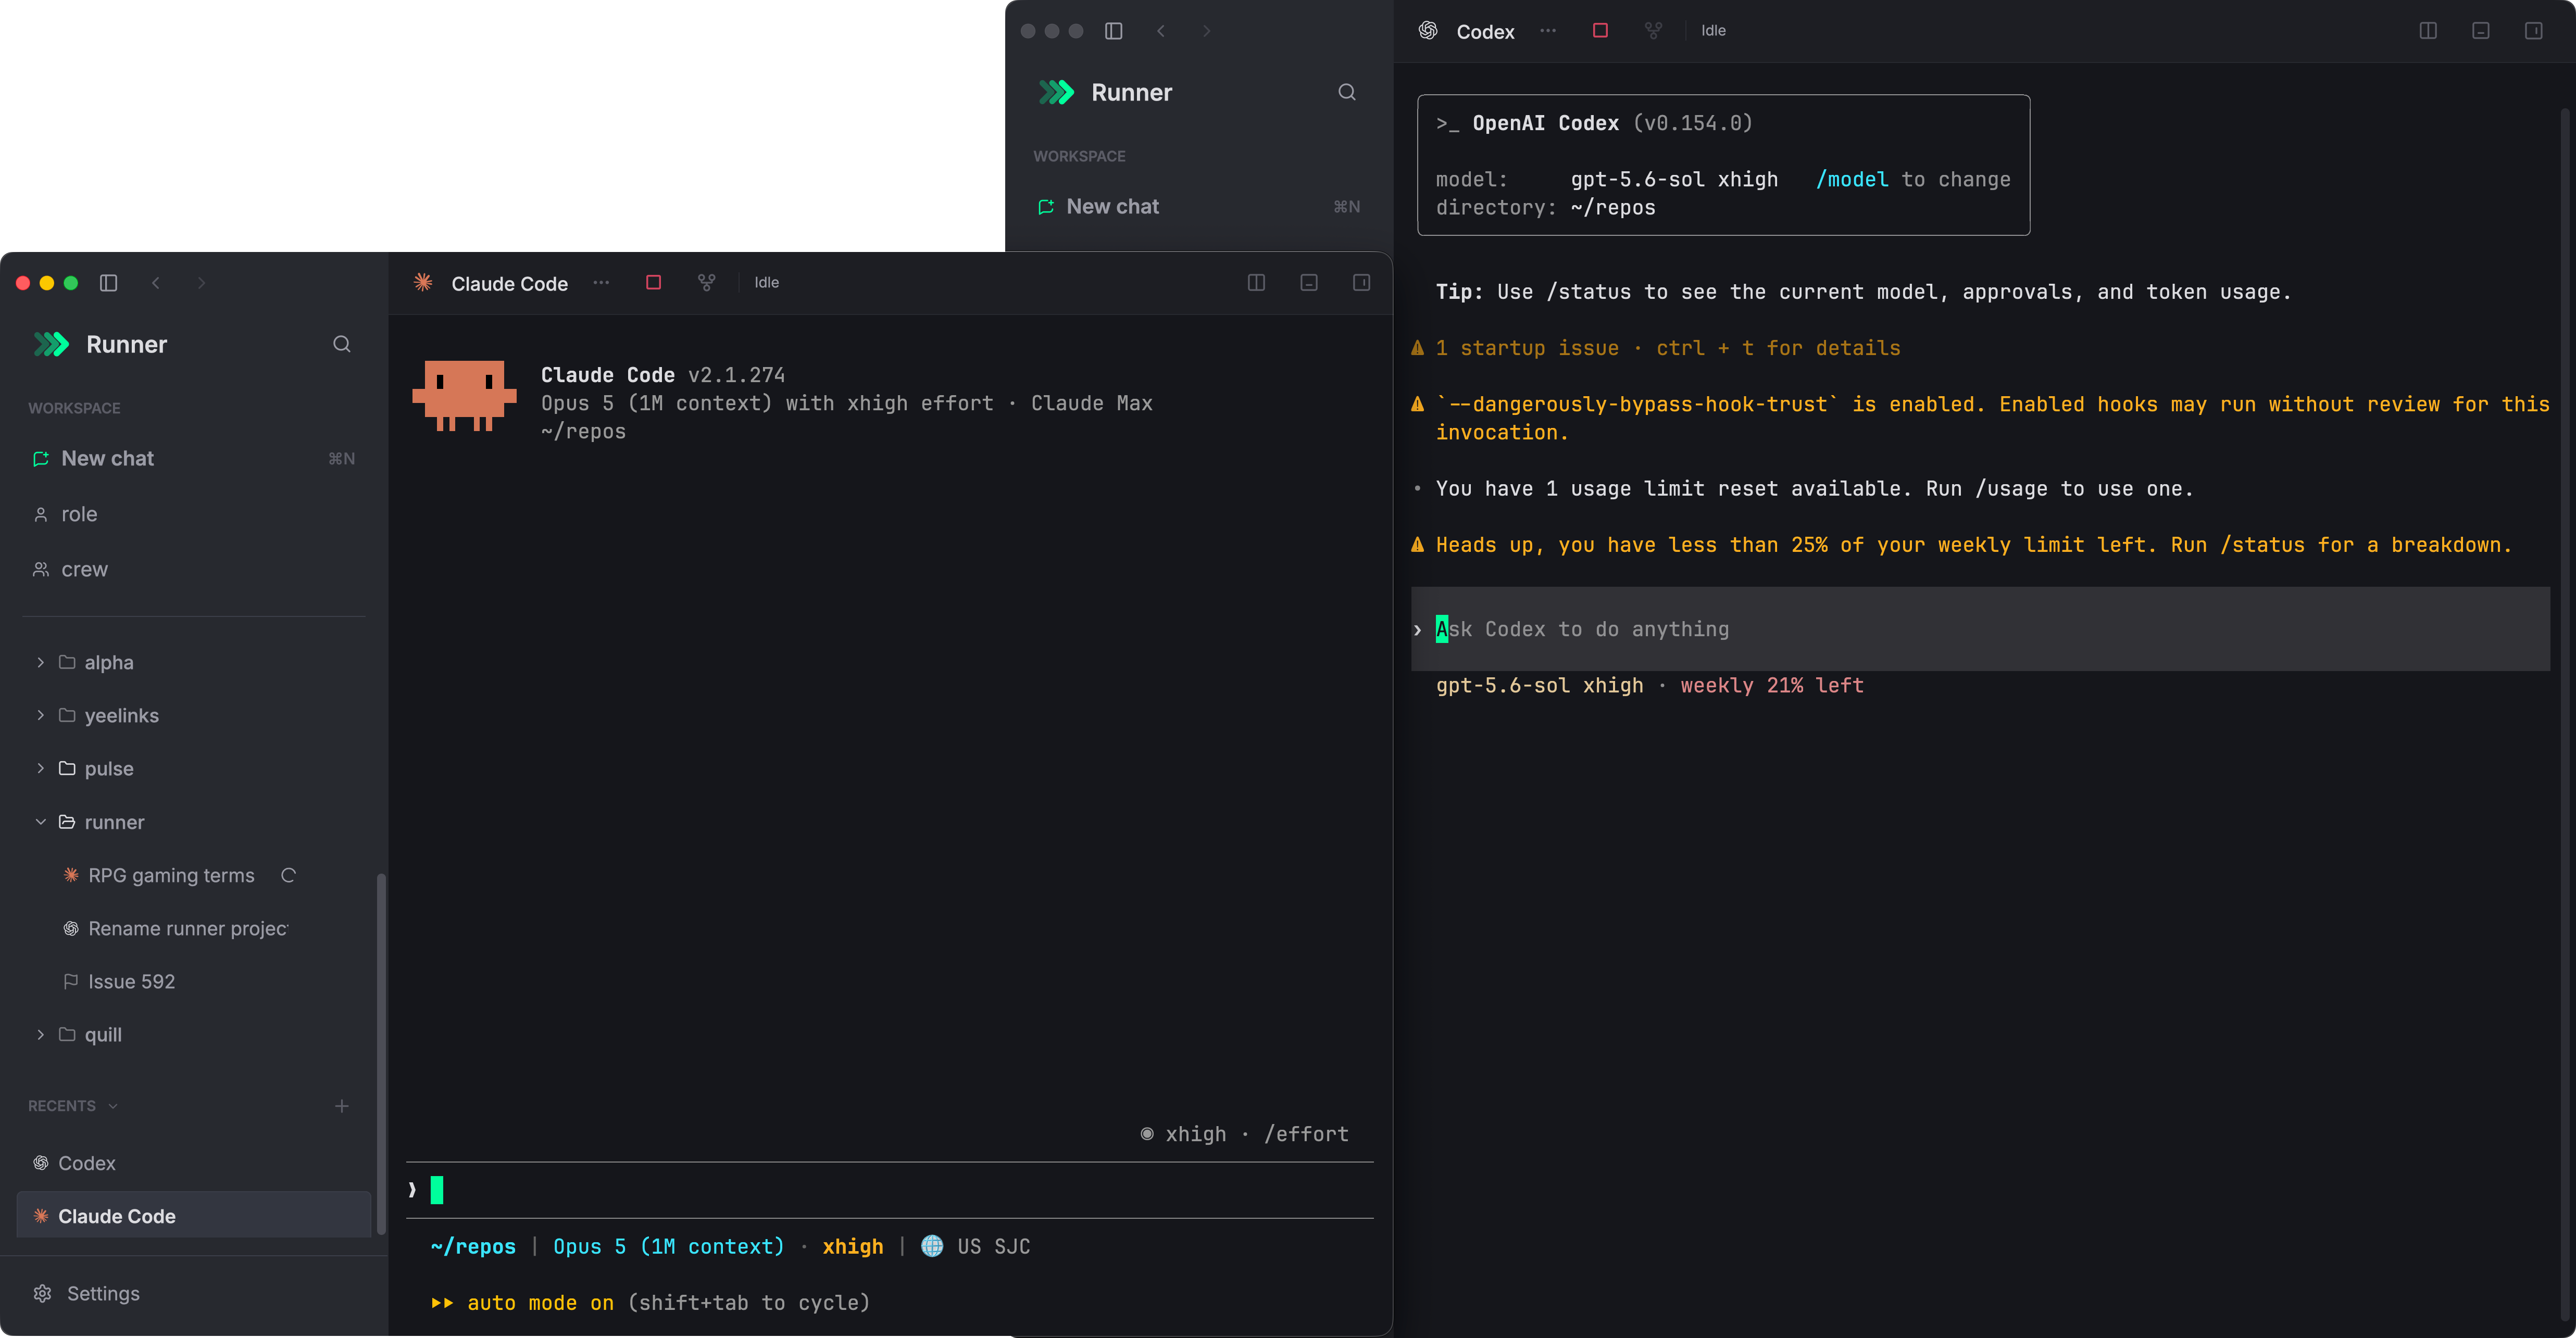
Task: Click US SJC region text
Action: pyautogui.click(x=994, y=1246)
